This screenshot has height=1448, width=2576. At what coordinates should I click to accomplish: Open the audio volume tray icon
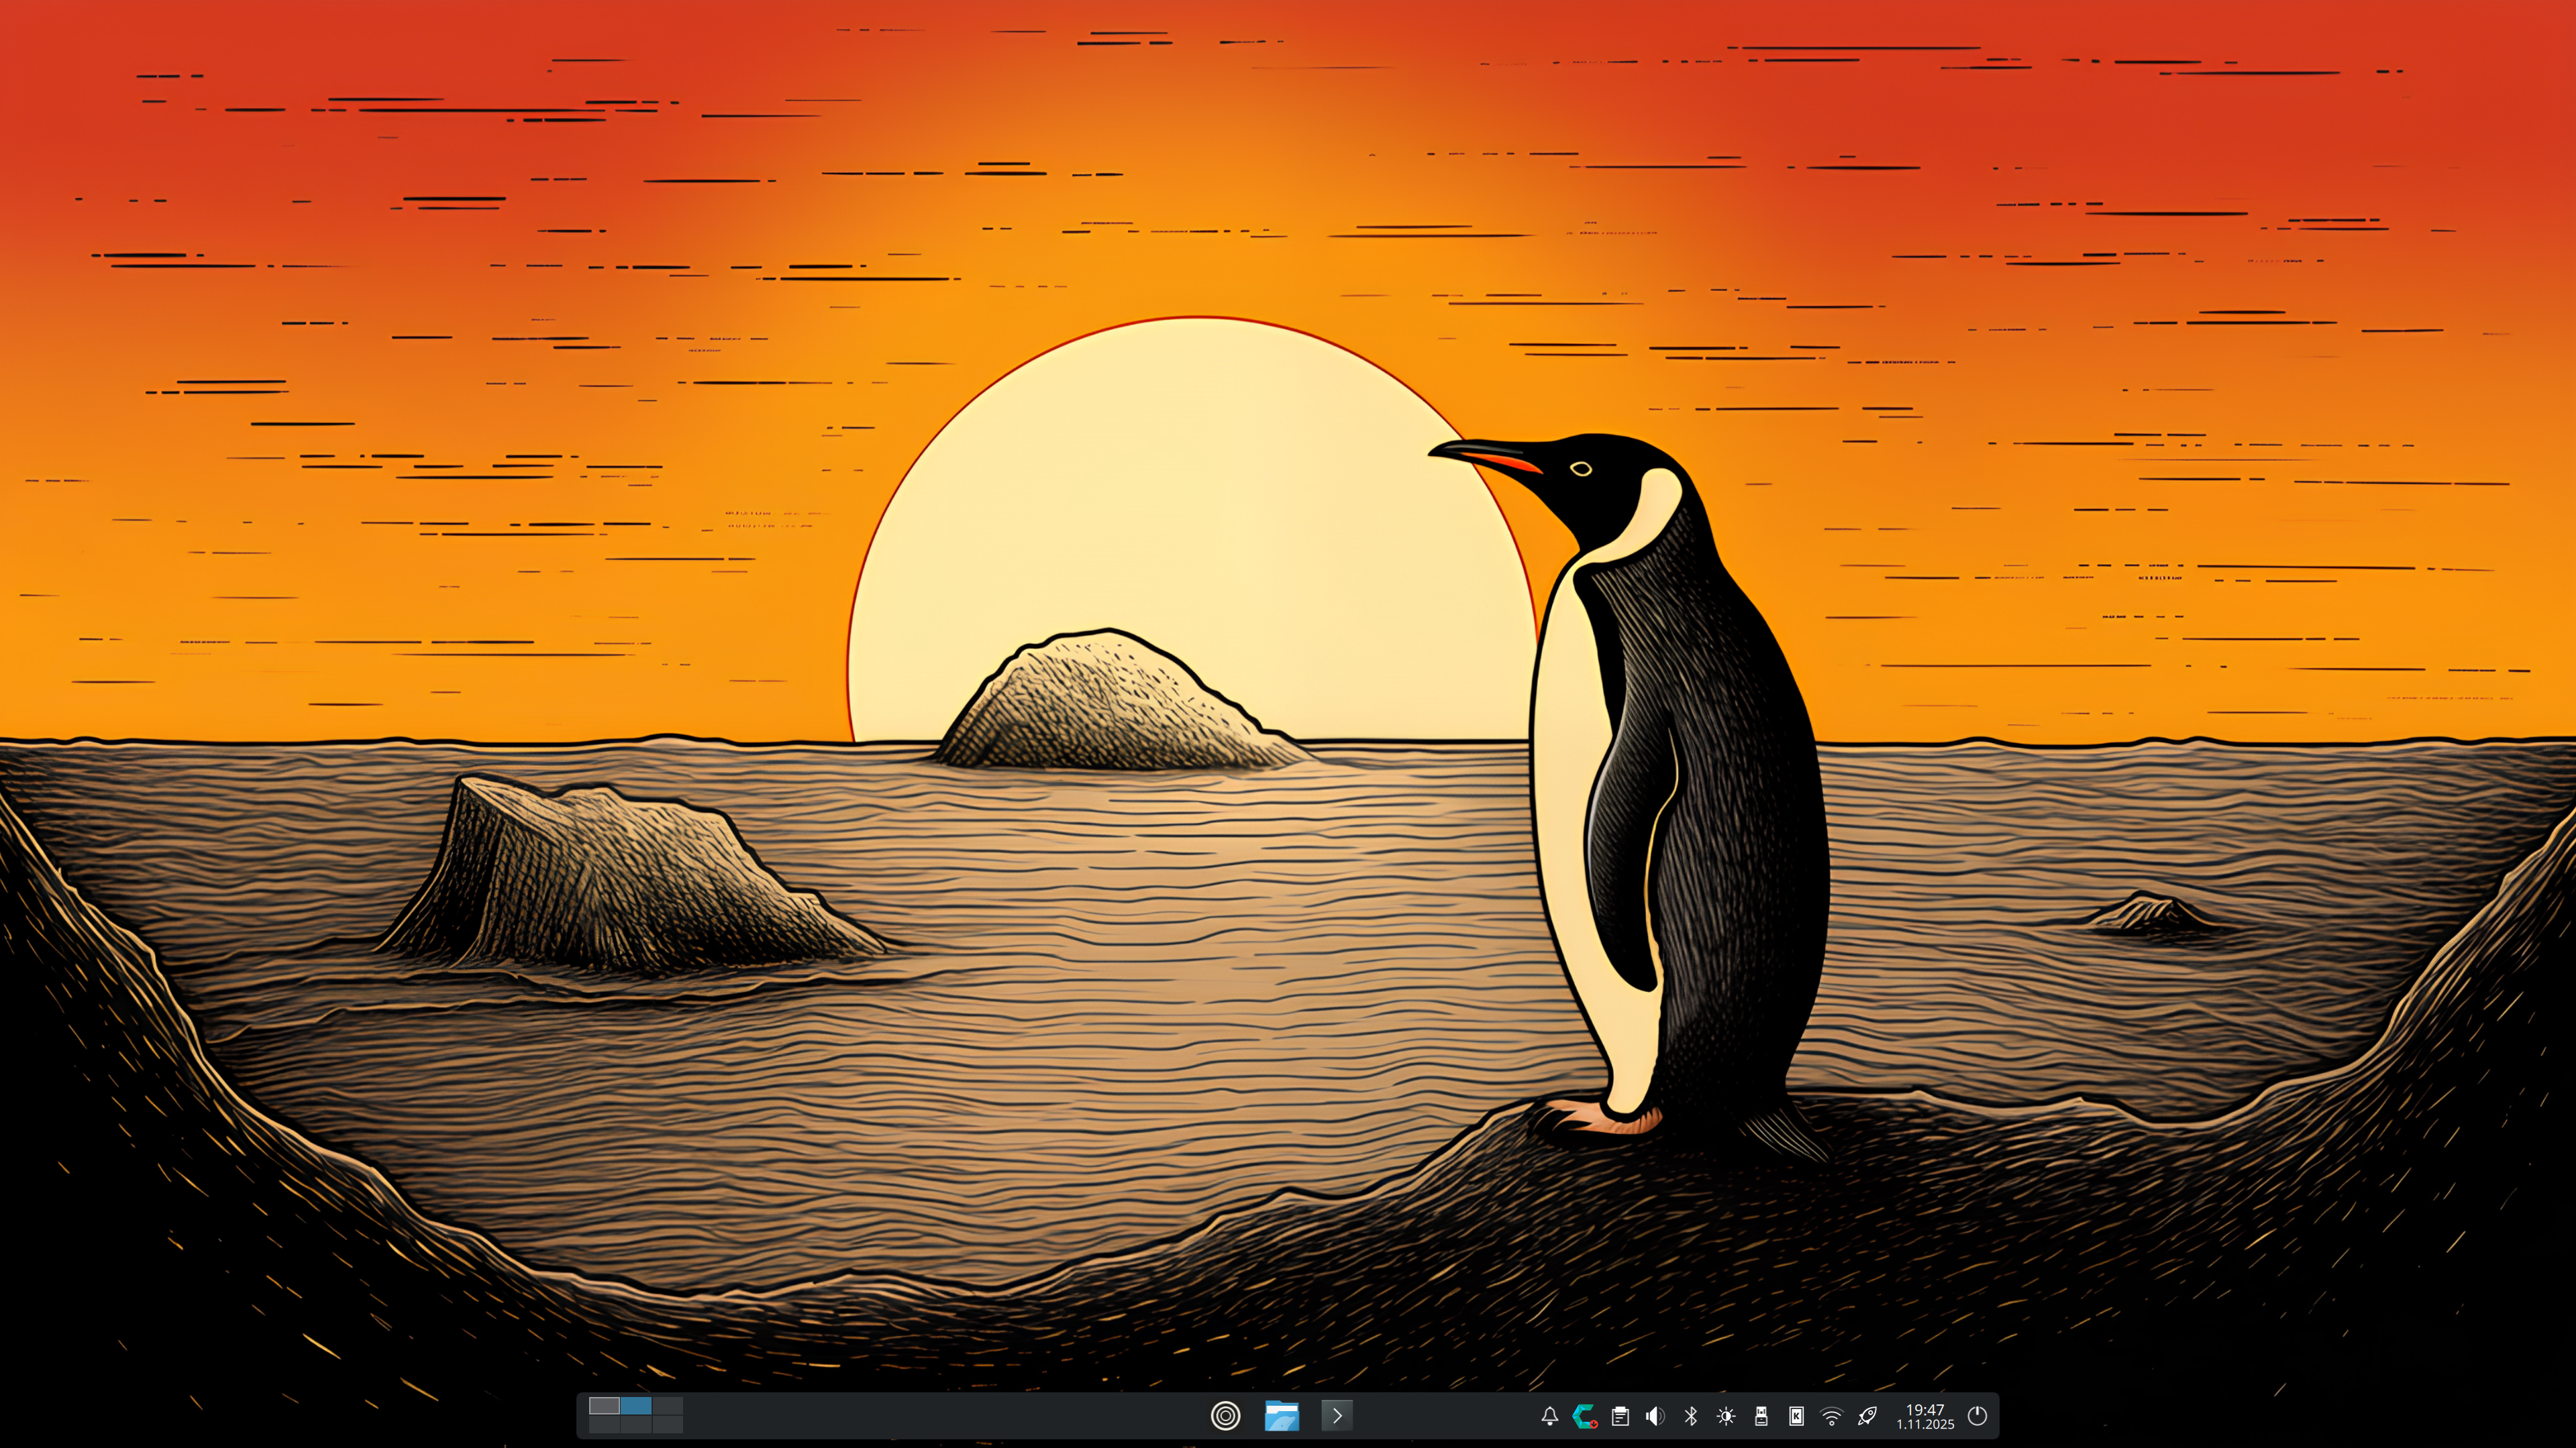point(1655,1416)
